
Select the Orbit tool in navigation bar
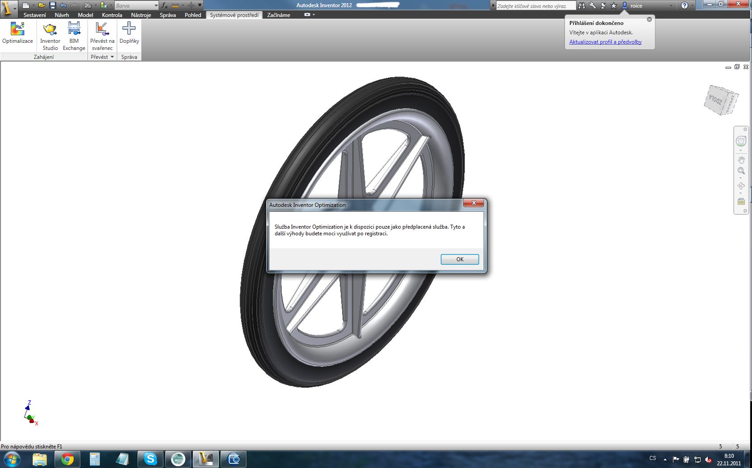click(x=741, y=186)
